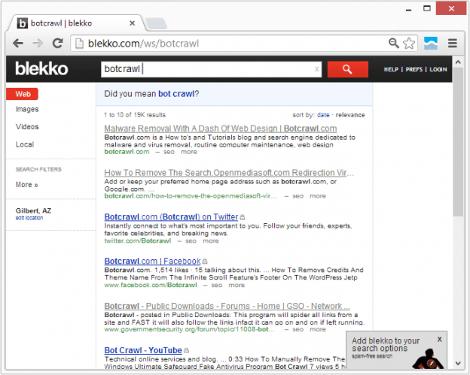Click the blekko logo
The image size is (470, 375).
(41, 69)
